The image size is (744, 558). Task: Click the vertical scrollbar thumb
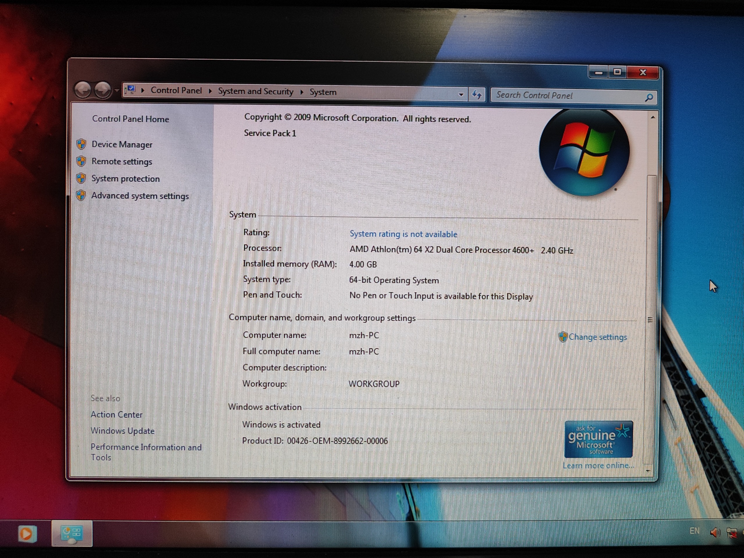click(x=650, y=319)
